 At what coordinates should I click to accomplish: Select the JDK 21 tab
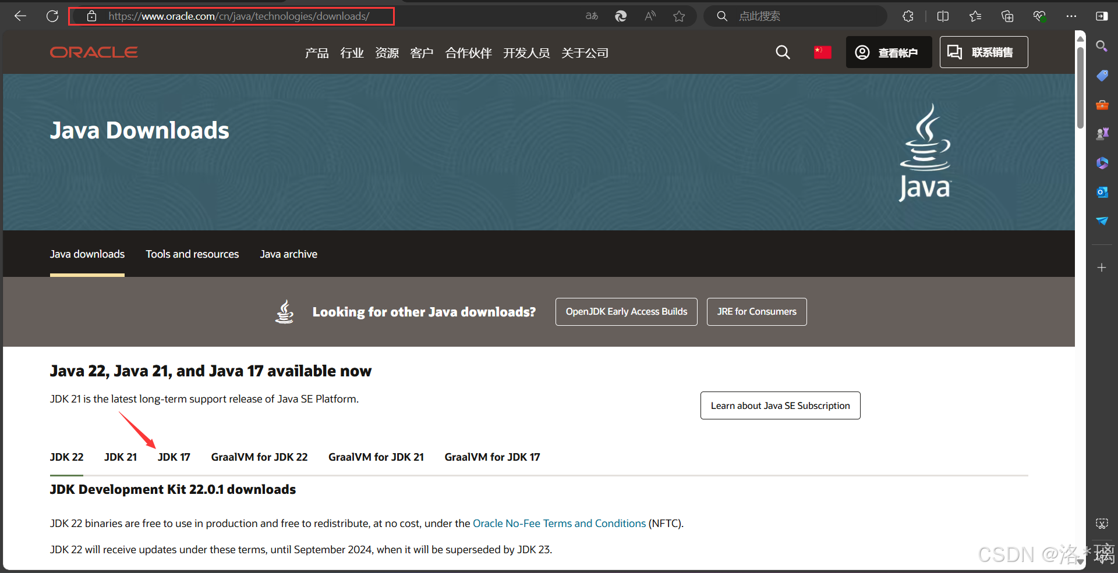pyautogui.click(x=121, y=457)
